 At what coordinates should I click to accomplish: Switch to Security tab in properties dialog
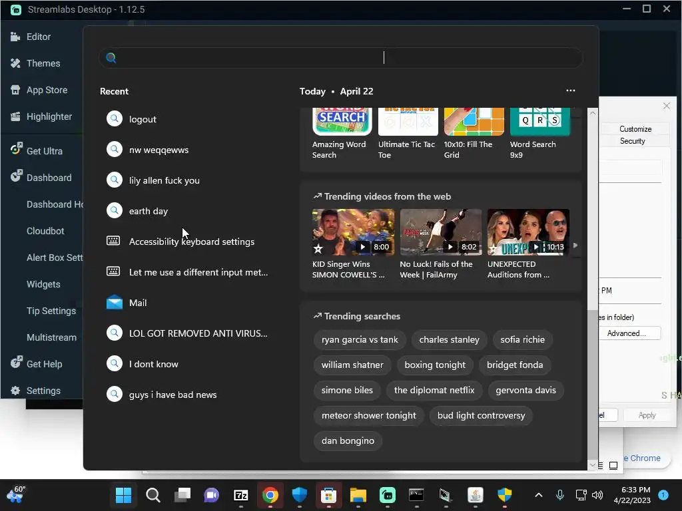click(633, 141)
